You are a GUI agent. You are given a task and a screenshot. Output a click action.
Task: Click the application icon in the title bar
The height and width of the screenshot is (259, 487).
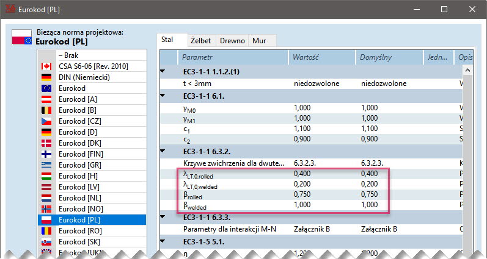[10, 9]
